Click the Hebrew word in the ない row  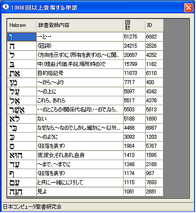tap(14, 119)
